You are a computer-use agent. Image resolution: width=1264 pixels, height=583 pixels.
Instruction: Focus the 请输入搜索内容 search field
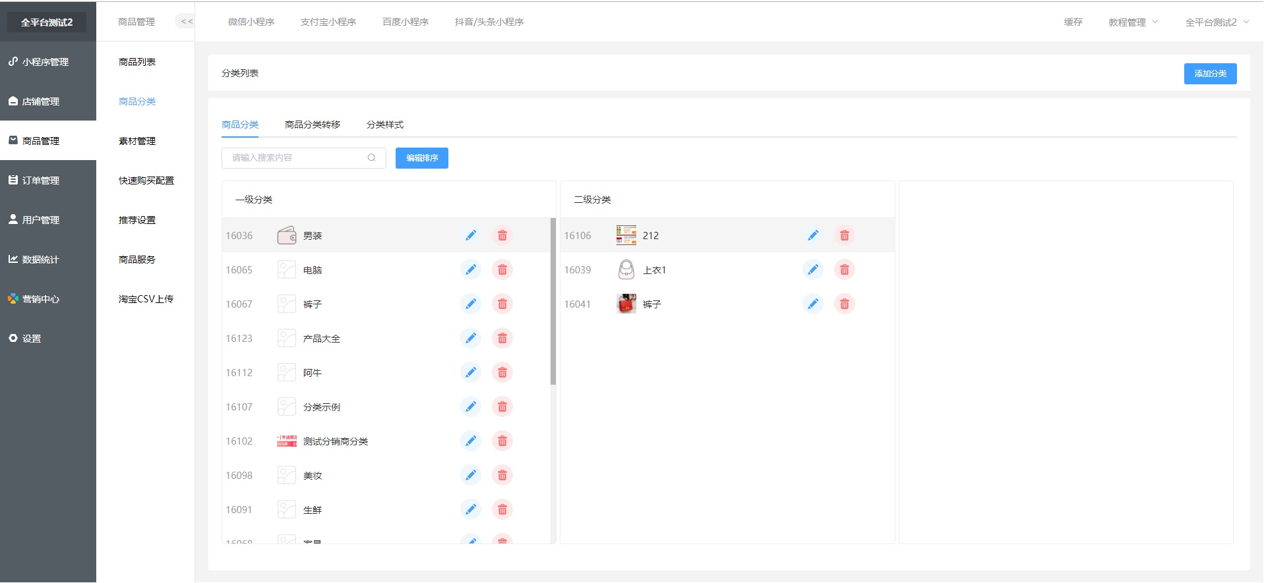click(x=304, y=157)
